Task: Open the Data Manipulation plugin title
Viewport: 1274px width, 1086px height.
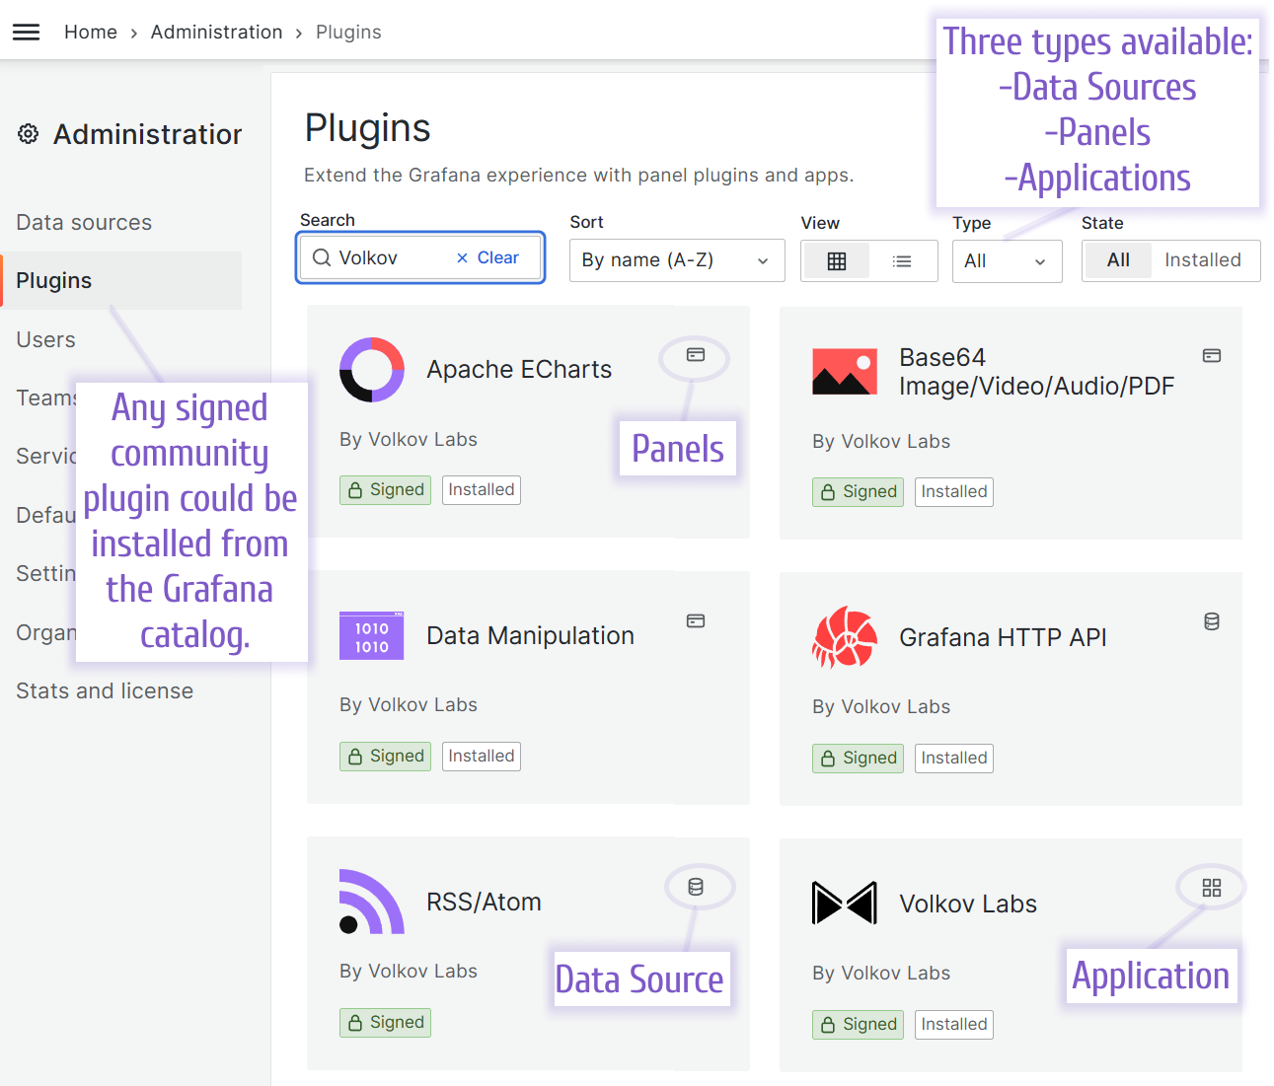Action: tap(530, 636)
